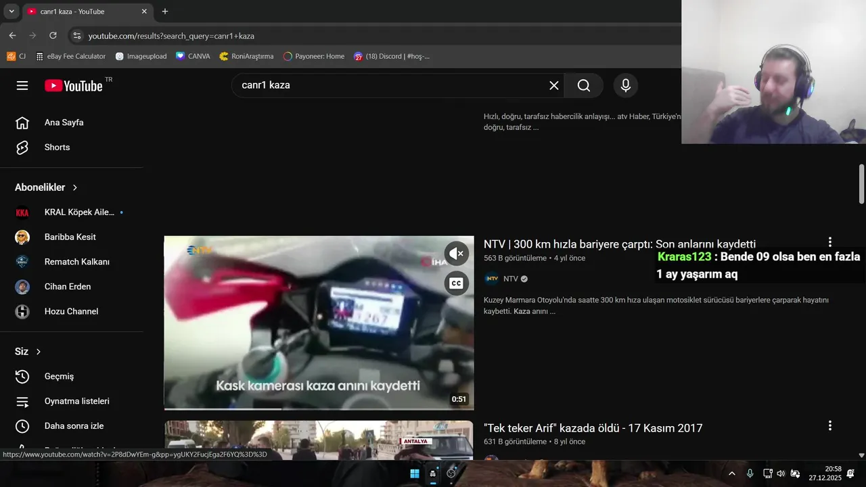Show hidden system tray icons

point(731,473)
